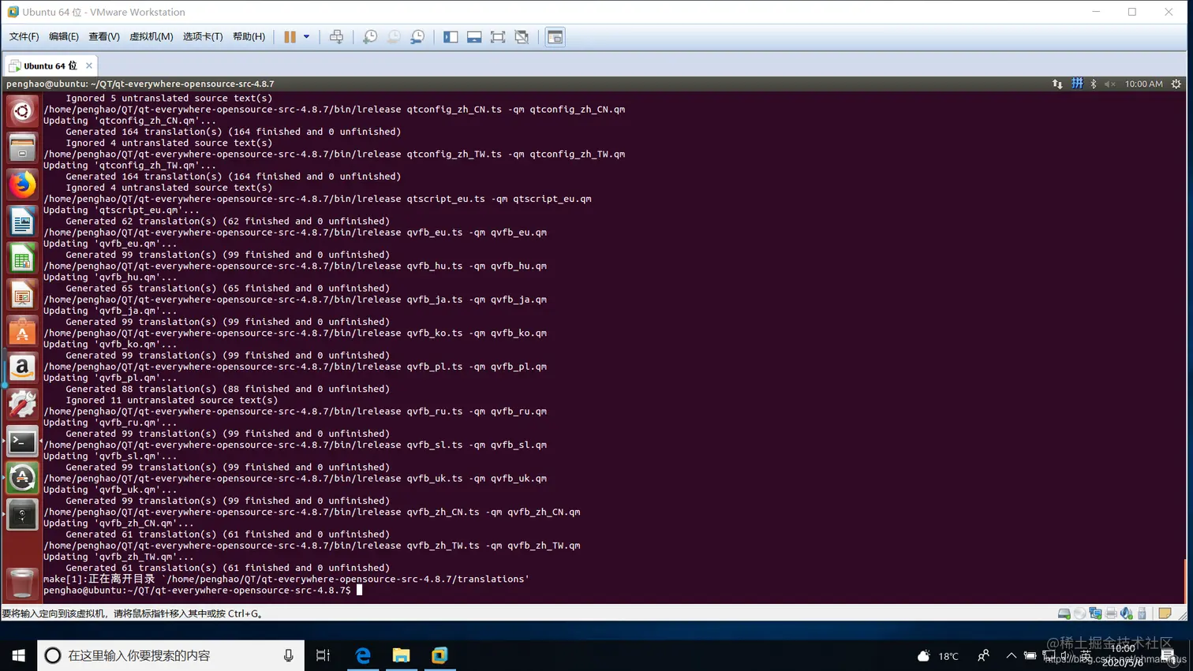Show hidden system tray icons
The image size is (1193, 671).
[1011, 655]
